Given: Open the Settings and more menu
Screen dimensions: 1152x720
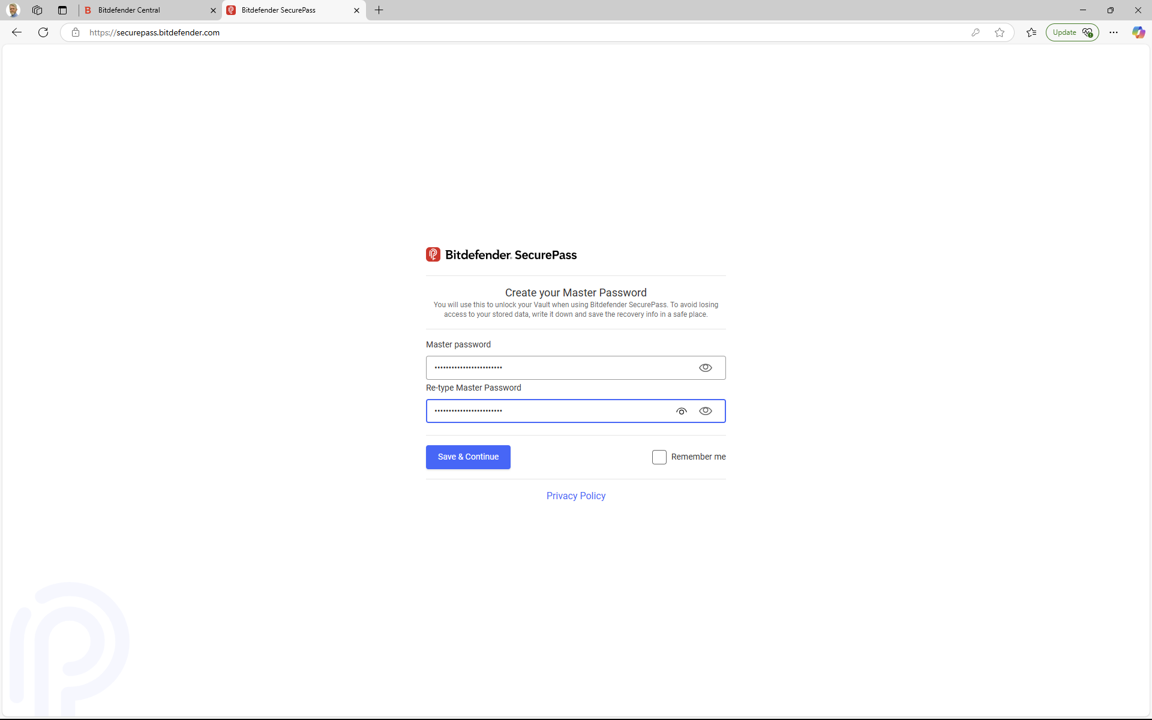Looking at the screenshot, I should tap(1113, 32).
